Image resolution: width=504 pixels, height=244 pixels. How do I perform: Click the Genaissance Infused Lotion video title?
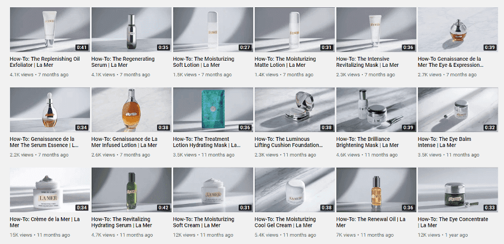(x=125, y=142)
